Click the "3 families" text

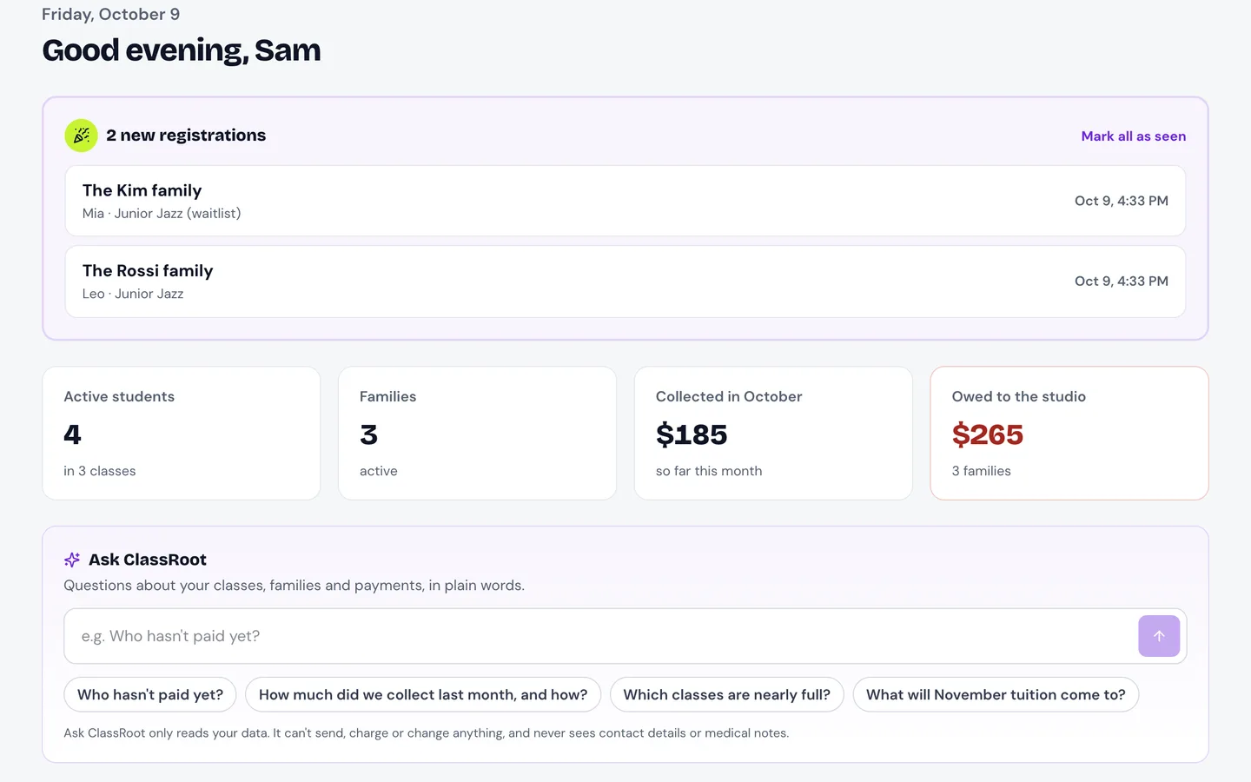click(x=982, y=471)
